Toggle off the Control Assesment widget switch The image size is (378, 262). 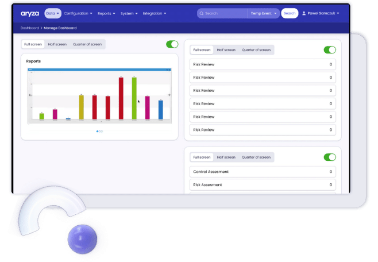click(x=330, y=157)
